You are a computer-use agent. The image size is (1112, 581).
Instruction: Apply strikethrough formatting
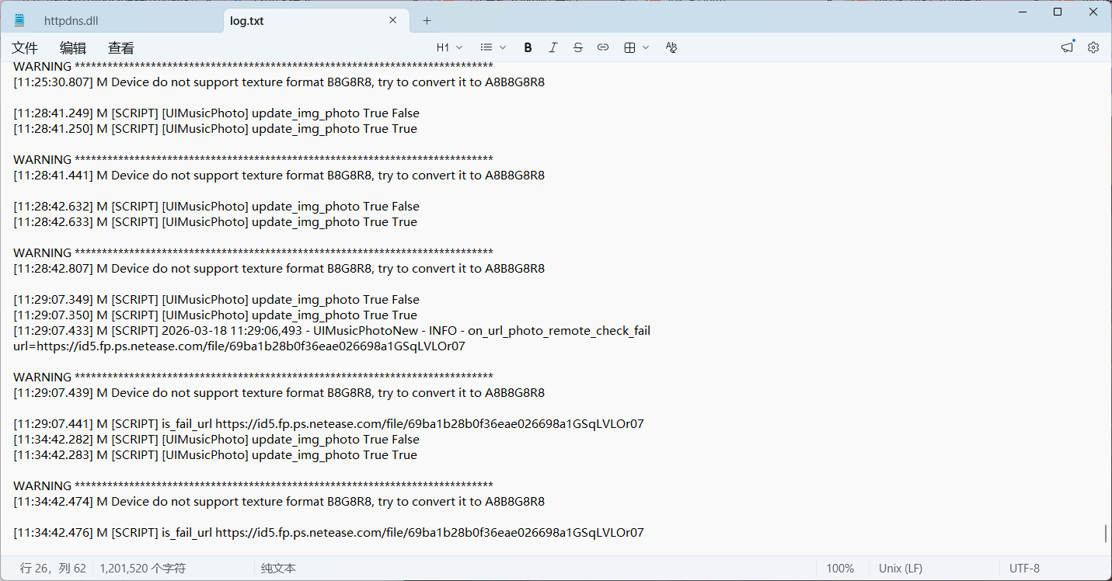pyautogui.click(x=577, y=47)
